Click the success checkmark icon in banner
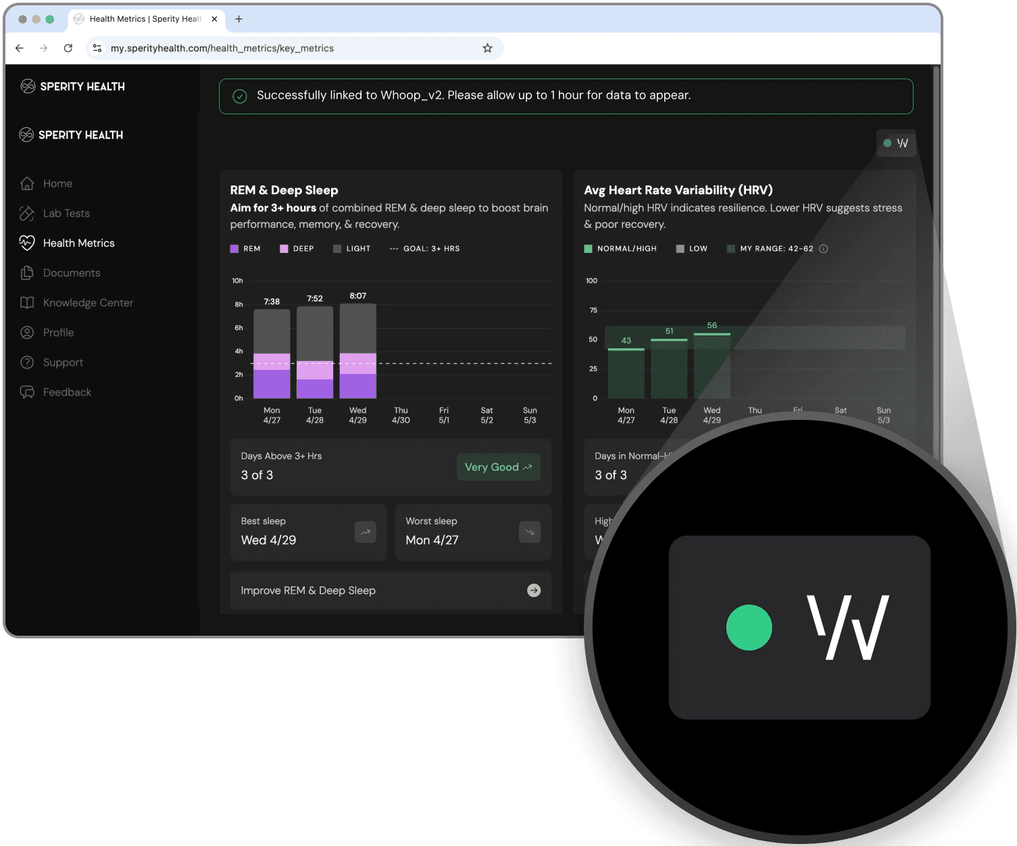Viewport: 1017px width, 846px height. click(x=240, y=96)
